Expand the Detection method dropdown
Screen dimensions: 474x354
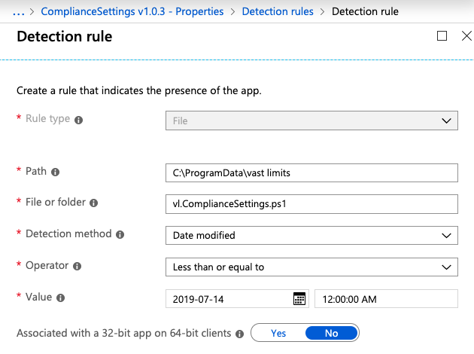pos(311,236)
